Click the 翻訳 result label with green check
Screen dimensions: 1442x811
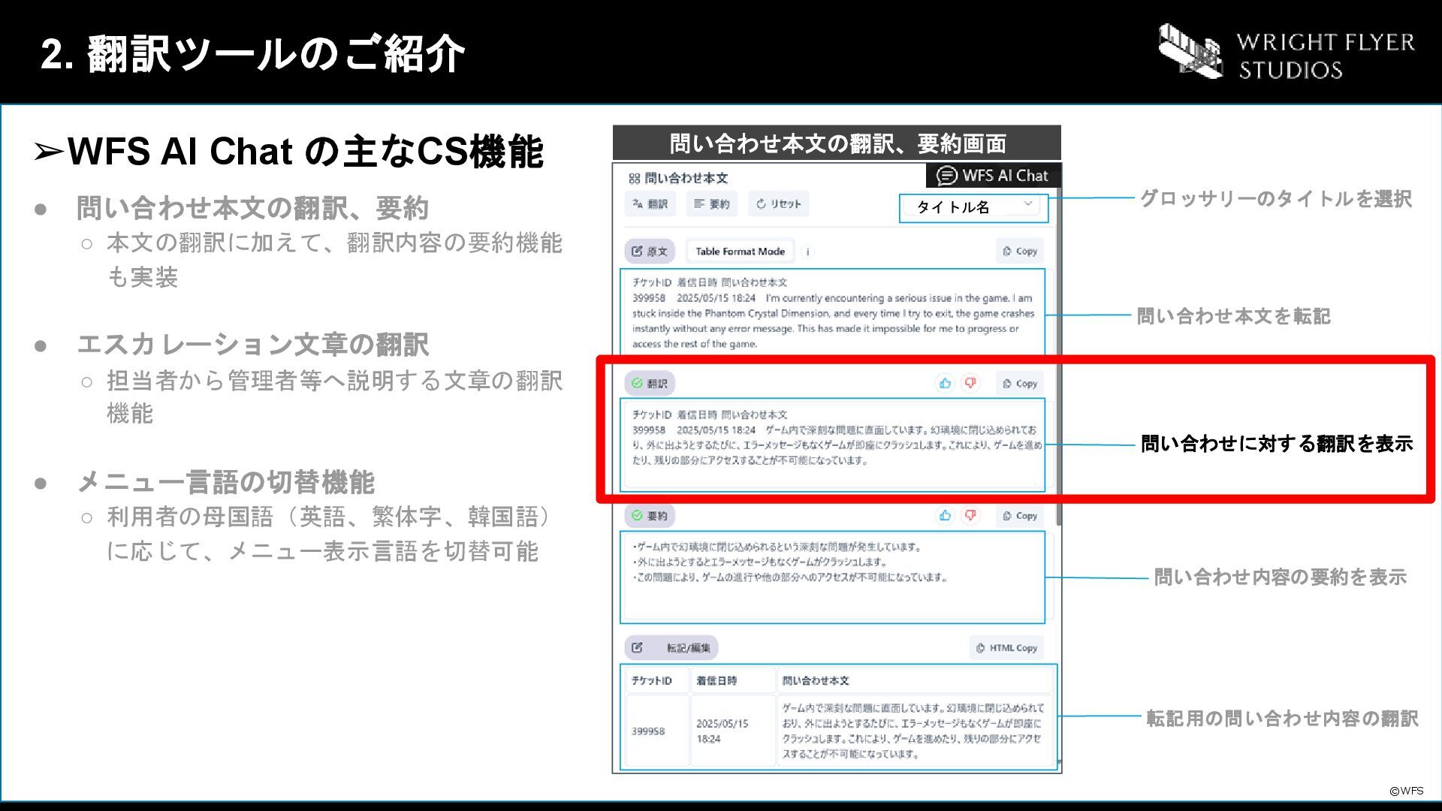coord(650,384)
